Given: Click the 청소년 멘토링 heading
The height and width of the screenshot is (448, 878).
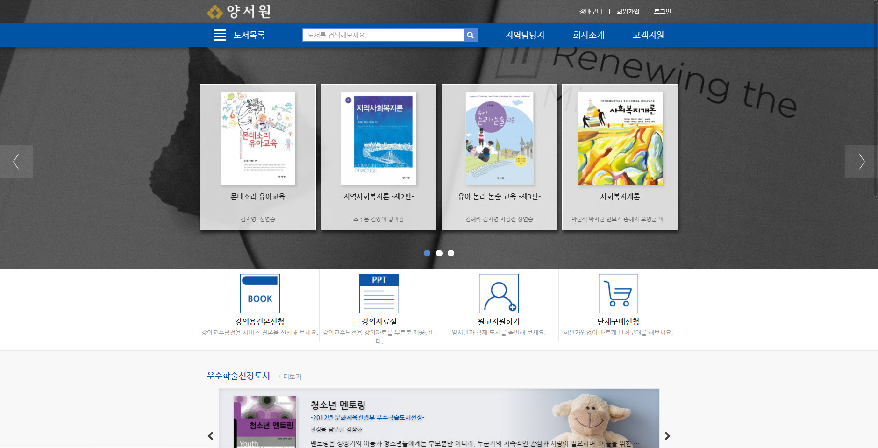Looking at the screenshot, I should pyautogui.click(x=338, y=405).
